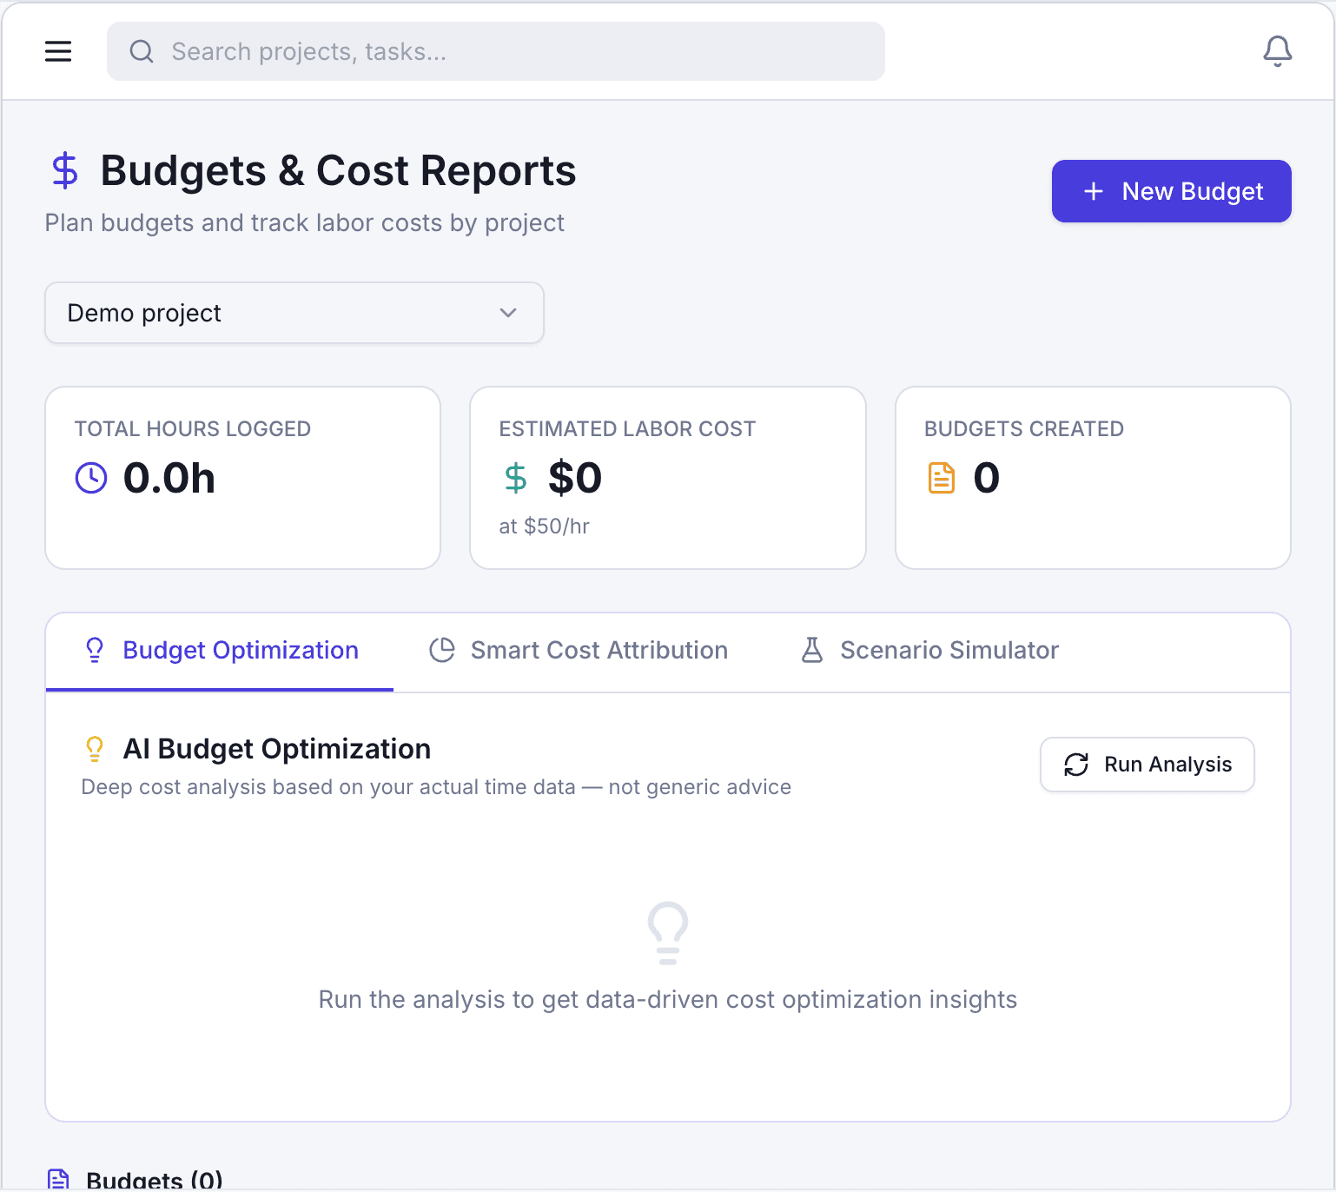Open the Demo project dropdown
Viewport: 1336px width, 1192px height.
click(294, 313)
